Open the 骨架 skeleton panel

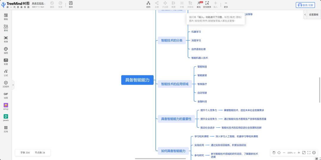(x=6, y=39)
